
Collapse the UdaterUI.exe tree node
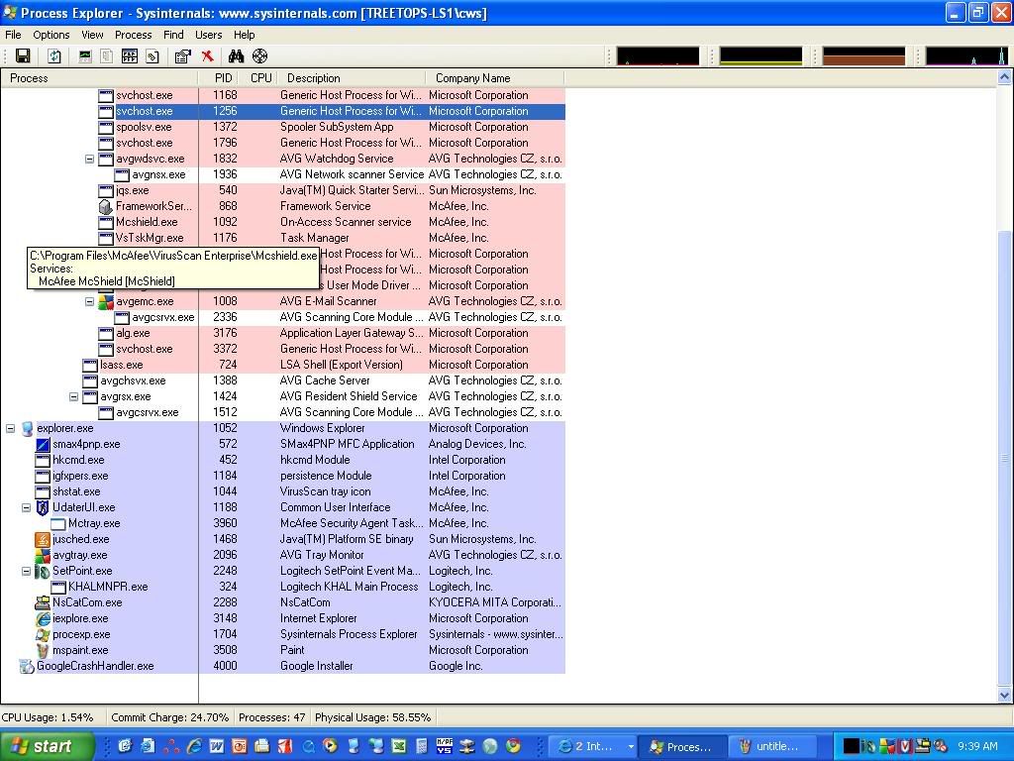27,508
